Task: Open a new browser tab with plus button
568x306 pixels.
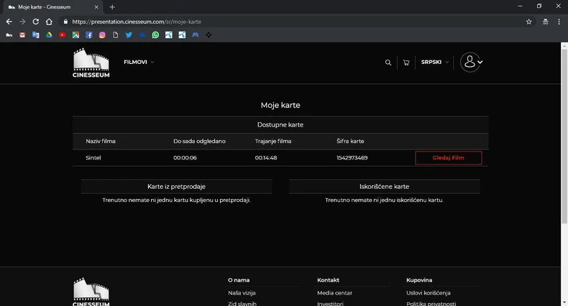Action: click(112, 6)
